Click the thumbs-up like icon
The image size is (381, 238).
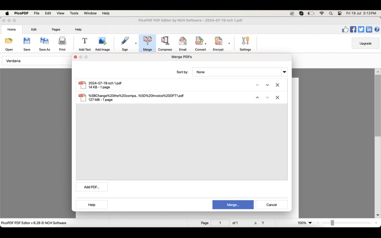point(345,29)
